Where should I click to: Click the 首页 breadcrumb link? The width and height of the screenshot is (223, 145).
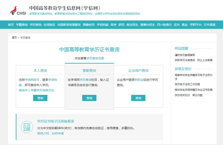point(14,38)
